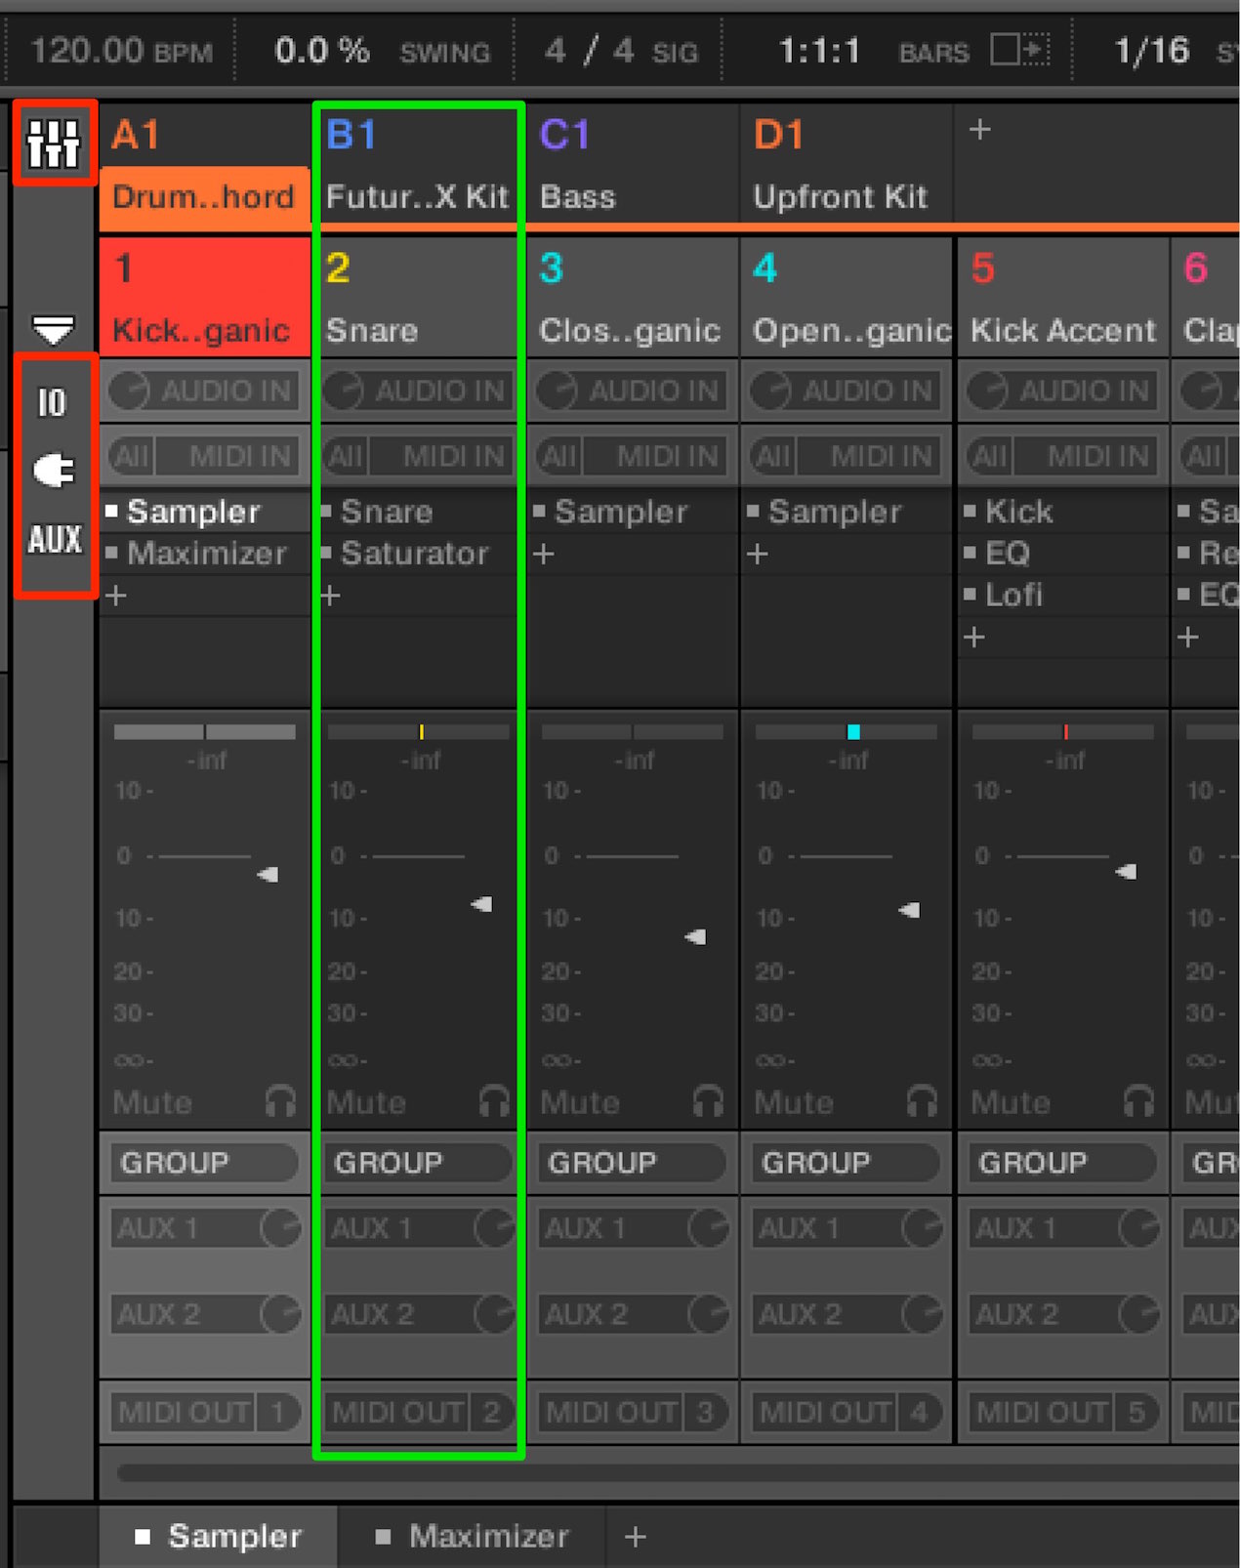Add plug-in tab next to Maximizer tab
Image resolution: width=1240 pixels, height=1568 pixels.
point(636,1537)
